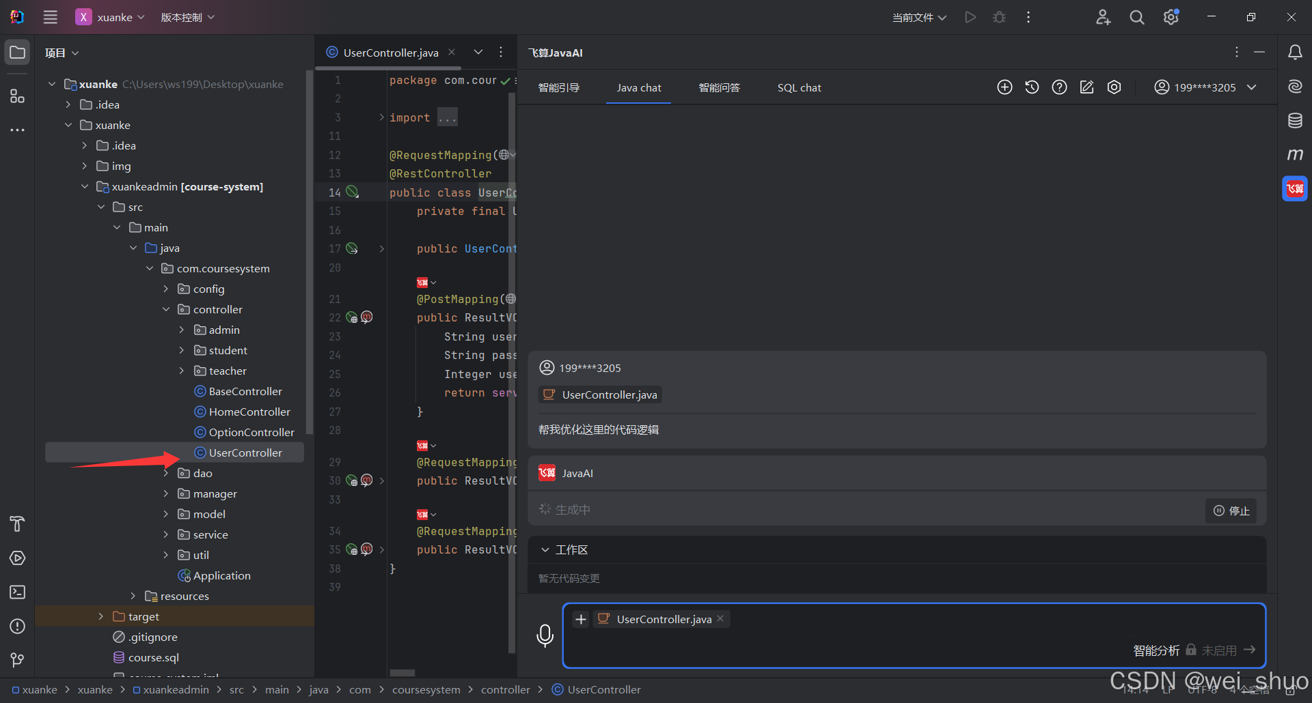This screenshot has width=1312, height=703.
Task: Switch to Java chat tab
Action: 639,87
